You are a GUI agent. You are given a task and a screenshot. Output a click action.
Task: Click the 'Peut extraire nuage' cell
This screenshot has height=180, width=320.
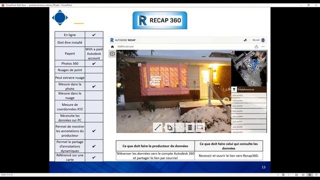(x=70, y=78)
